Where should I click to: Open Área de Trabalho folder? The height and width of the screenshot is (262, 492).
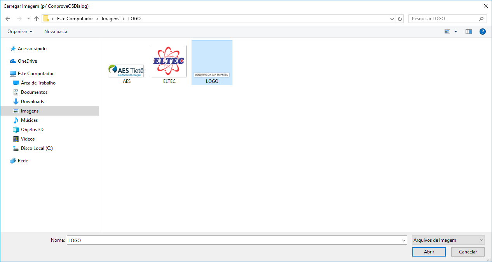[x=38, y=83]
